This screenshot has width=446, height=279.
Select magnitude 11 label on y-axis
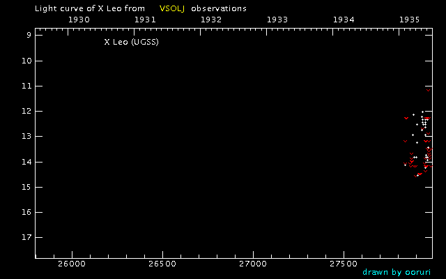pyautogui.click(x=26, y=86)
